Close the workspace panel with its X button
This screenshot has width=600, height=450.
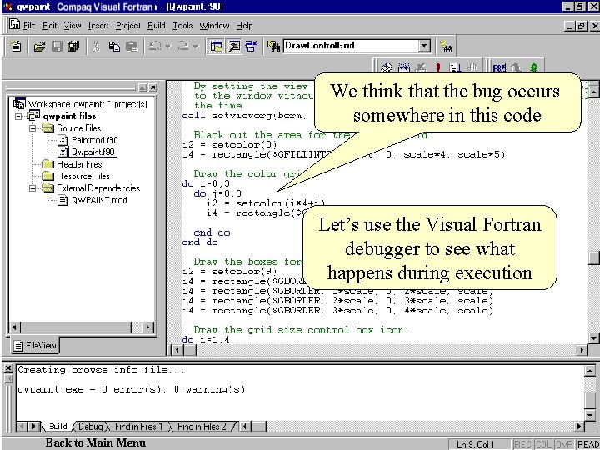point(152,87)
